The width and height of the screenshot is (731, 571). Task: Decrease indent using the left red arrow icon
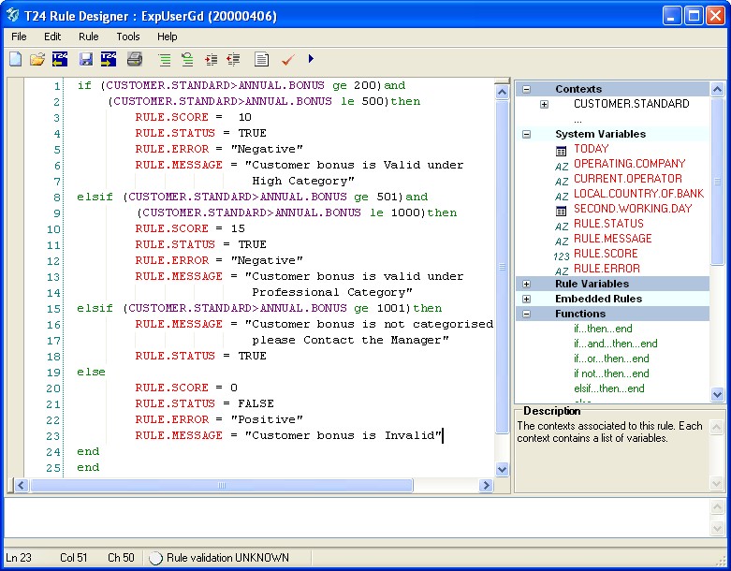pyautogui.click(x=233, y=59)
